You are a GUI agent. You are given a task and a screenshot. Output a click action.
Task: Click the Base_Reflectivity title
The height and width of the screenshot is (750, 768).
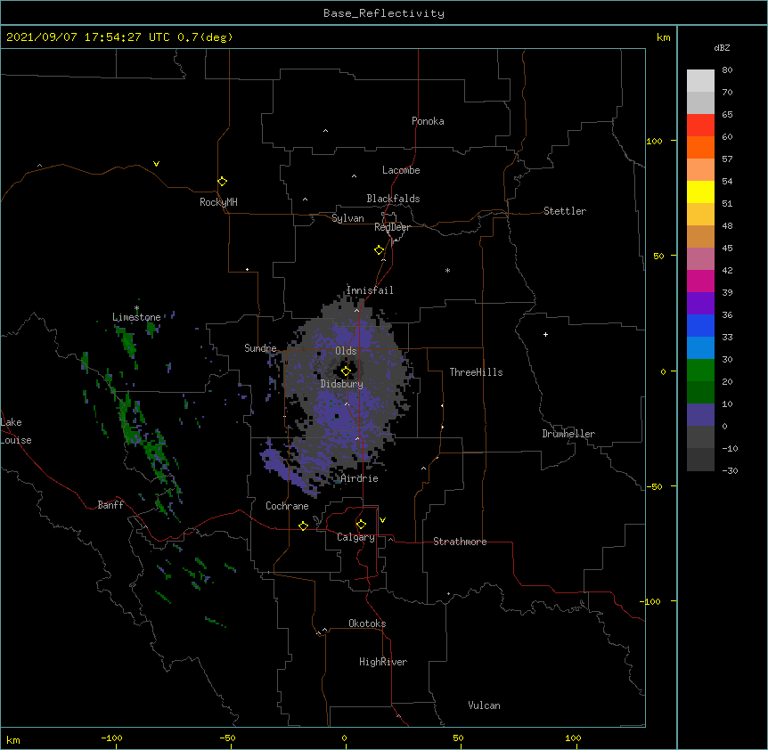coord(384,13)
